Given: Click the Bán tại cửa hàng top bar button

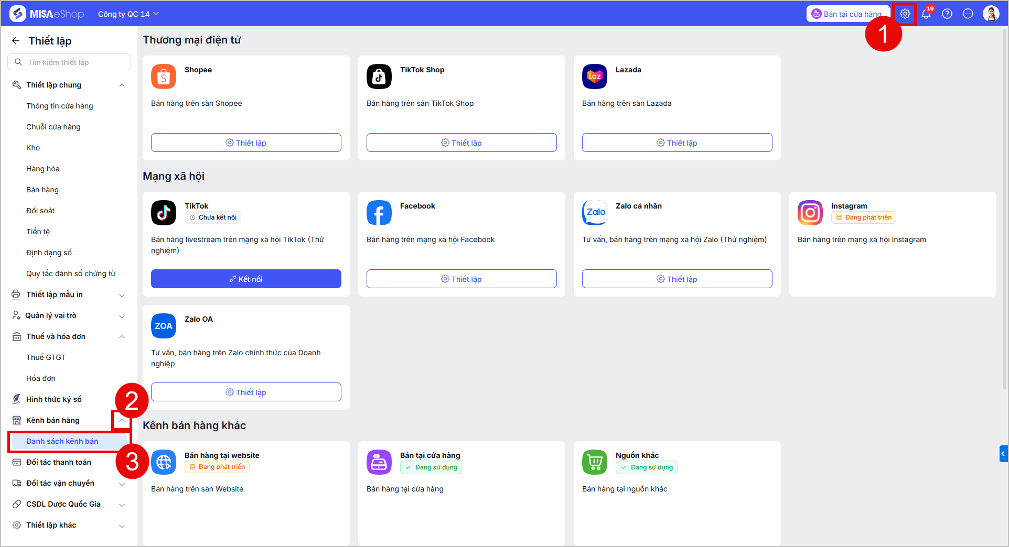Looking at the screenshot, I should 848,14.
